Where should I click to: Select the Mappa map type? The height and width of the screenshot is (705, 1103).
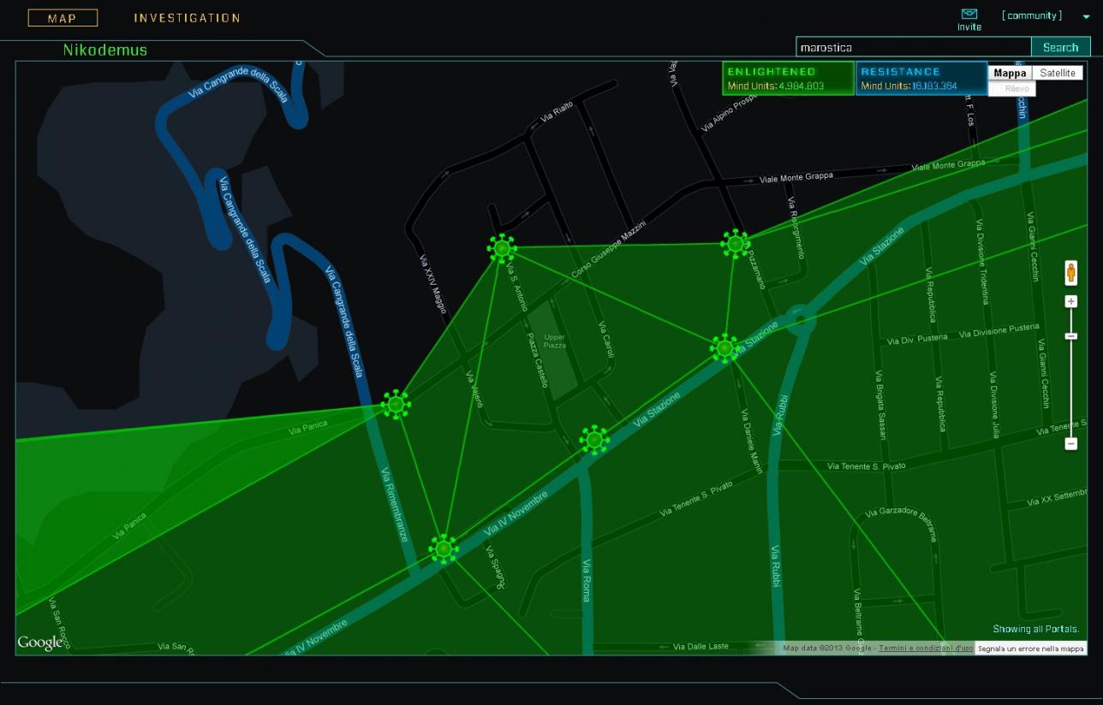pyautogui.click(x=1010, y=74)
